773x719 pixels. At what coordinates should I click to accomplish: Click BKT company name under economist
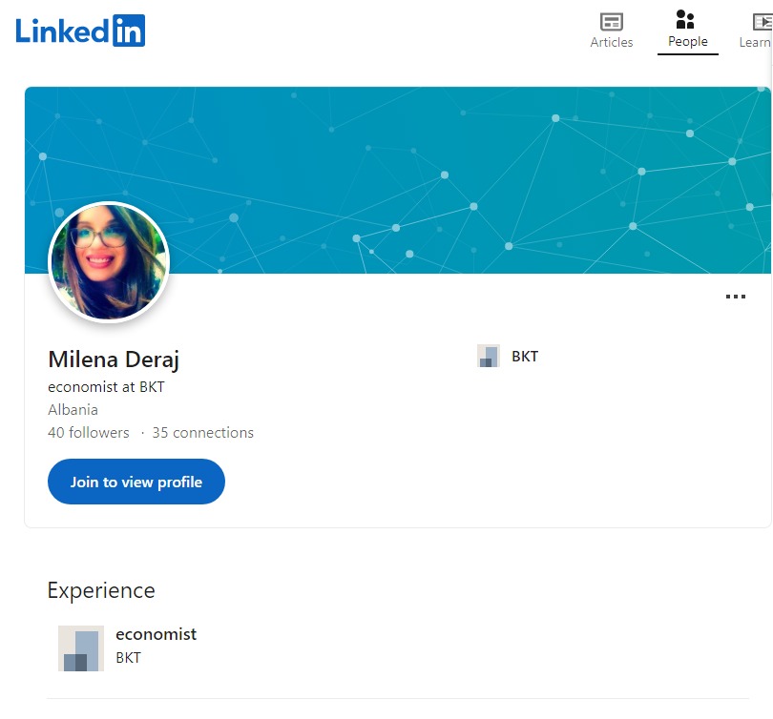click(128, 658)
